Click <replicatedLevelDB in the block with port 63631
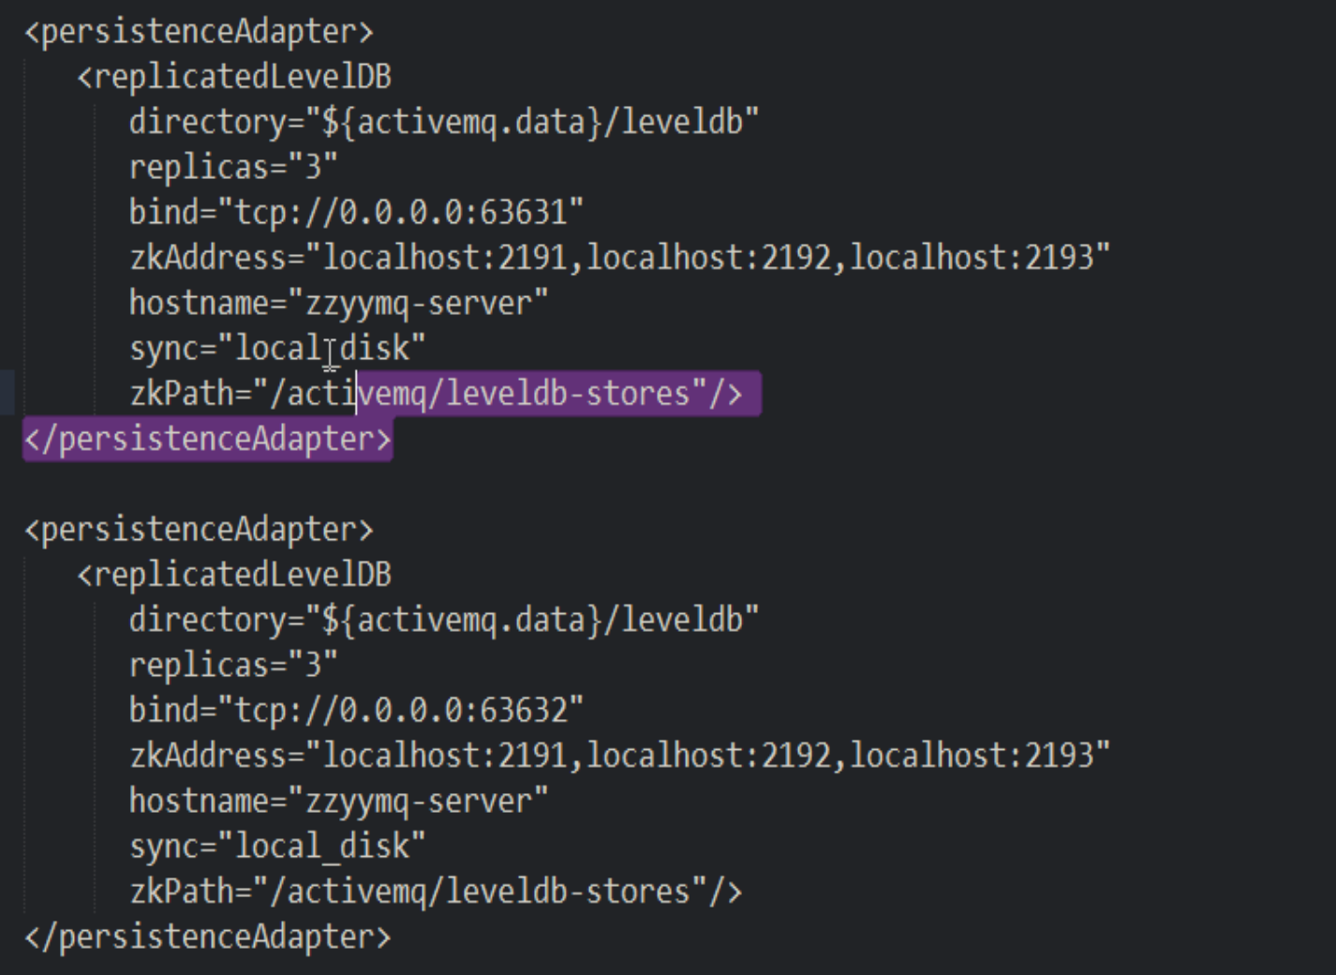 [x=234, y=76]
